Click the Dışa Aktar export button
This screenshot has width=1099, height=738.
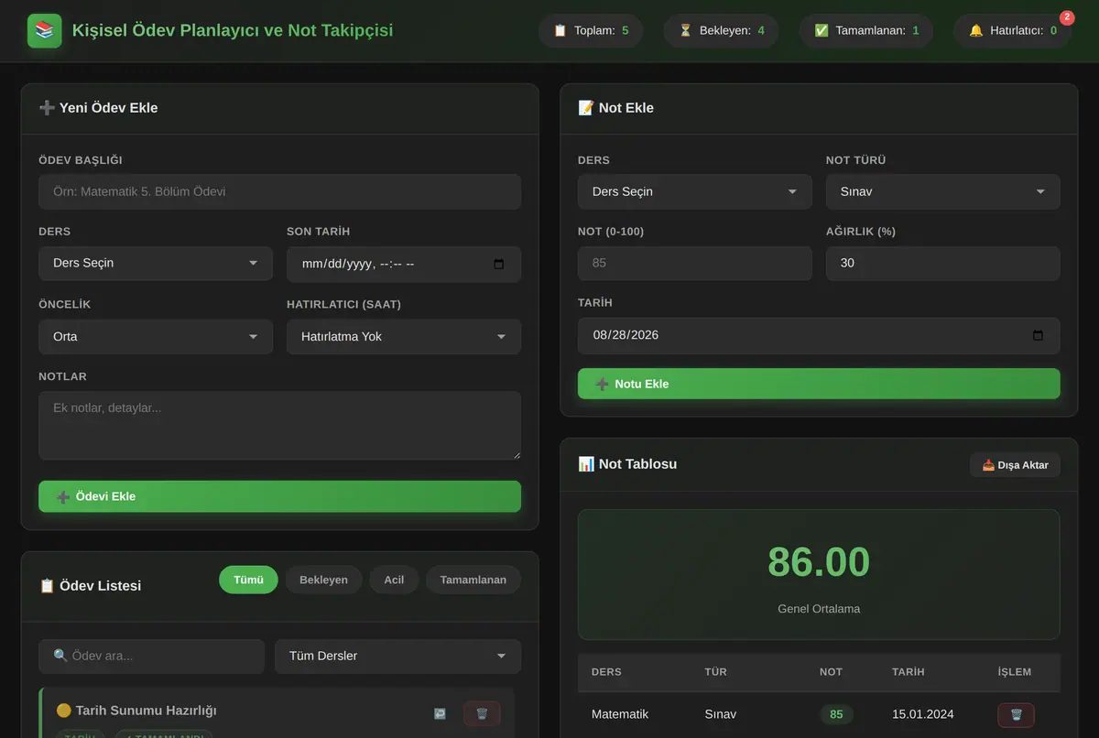[x=1015, y=465]
